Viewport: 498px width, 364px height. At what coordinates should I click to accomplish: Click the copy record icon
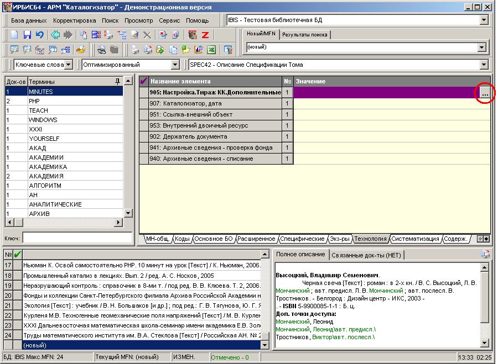pyautogui.click(x=84, y=35)
